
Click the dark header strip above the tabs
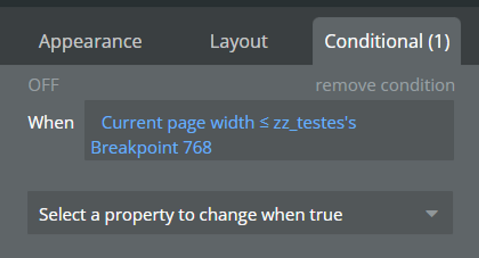click(239, 3)
